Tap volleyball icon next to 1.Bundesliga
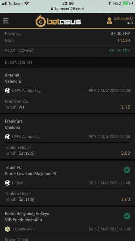The height and width of the screenshot is (241, 135). click(x=7, y=229)
